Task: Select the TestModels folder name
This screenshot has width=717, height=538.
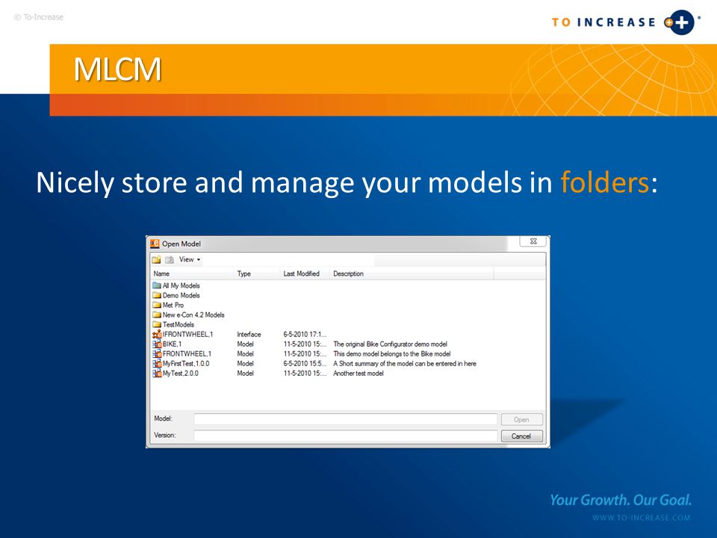Action: pyautogui.click(x=179, y=324)
